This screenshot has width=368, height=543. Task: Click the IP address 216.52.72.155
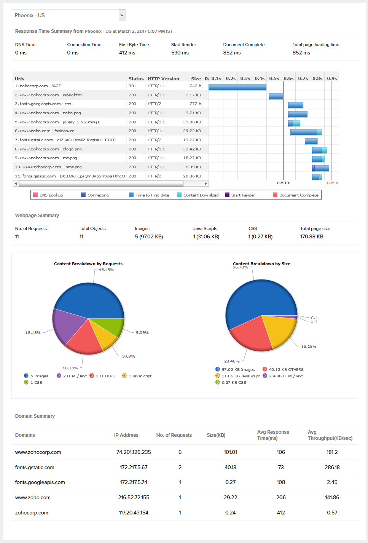coord(134,497)
